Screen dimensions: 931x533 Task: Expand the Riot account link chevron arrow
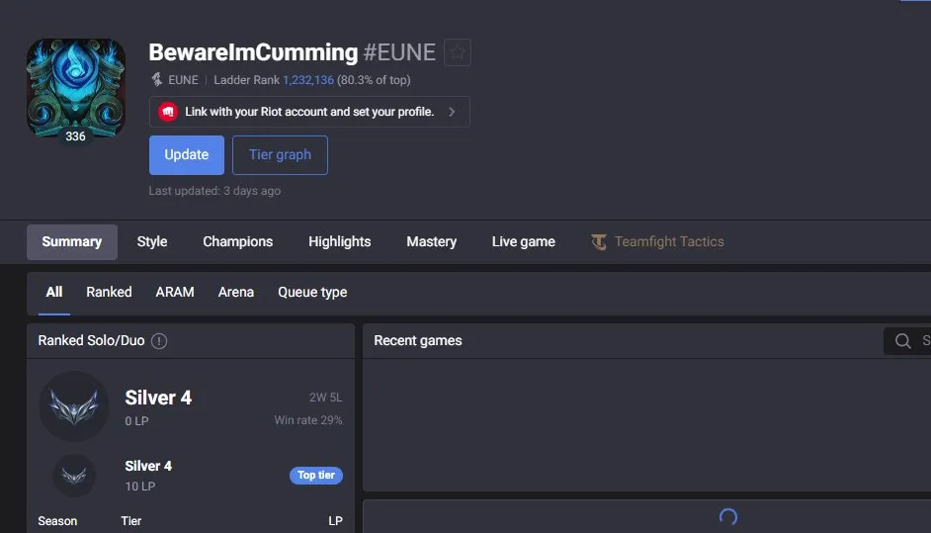[x=452, y=112]
